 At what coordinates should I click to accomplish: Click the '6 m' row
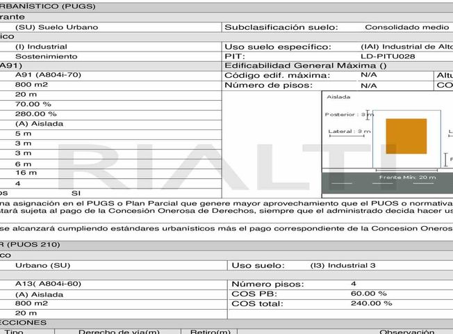click(110, 164)
